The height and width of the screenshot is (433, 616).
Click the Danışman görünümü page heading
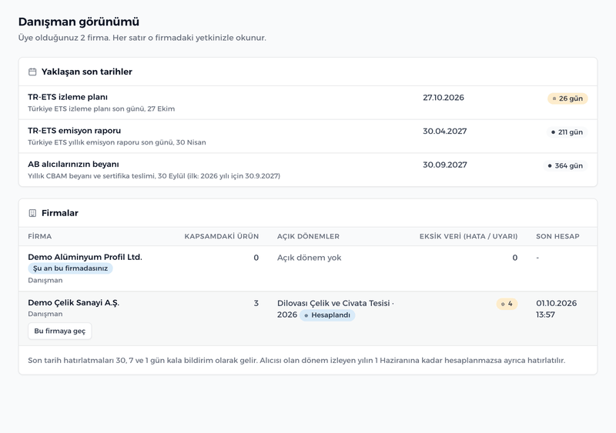click(79, 22)
